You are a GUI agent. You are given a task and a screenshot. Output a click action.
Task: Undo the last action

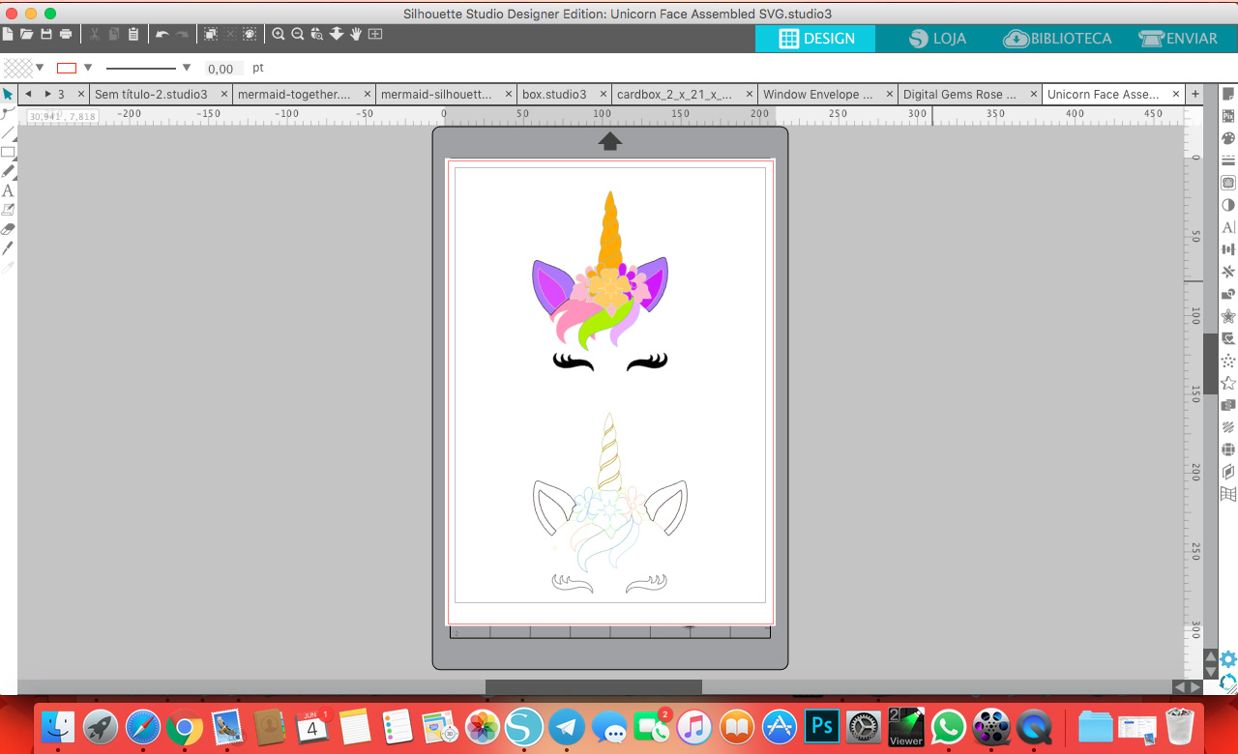click(162, 34)
